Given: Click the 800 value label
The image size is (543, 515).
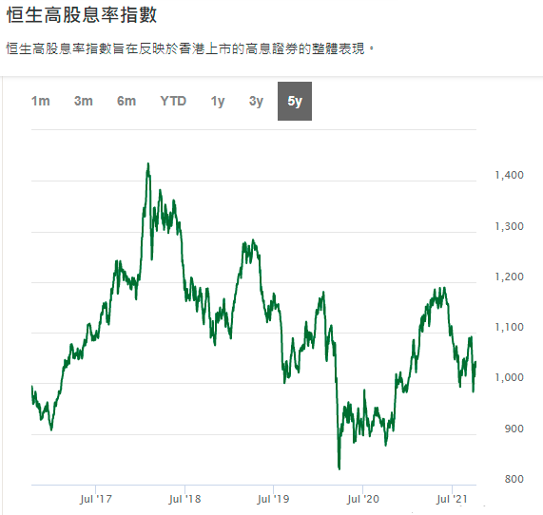Looking at the screenshot, I should (514, 479).
